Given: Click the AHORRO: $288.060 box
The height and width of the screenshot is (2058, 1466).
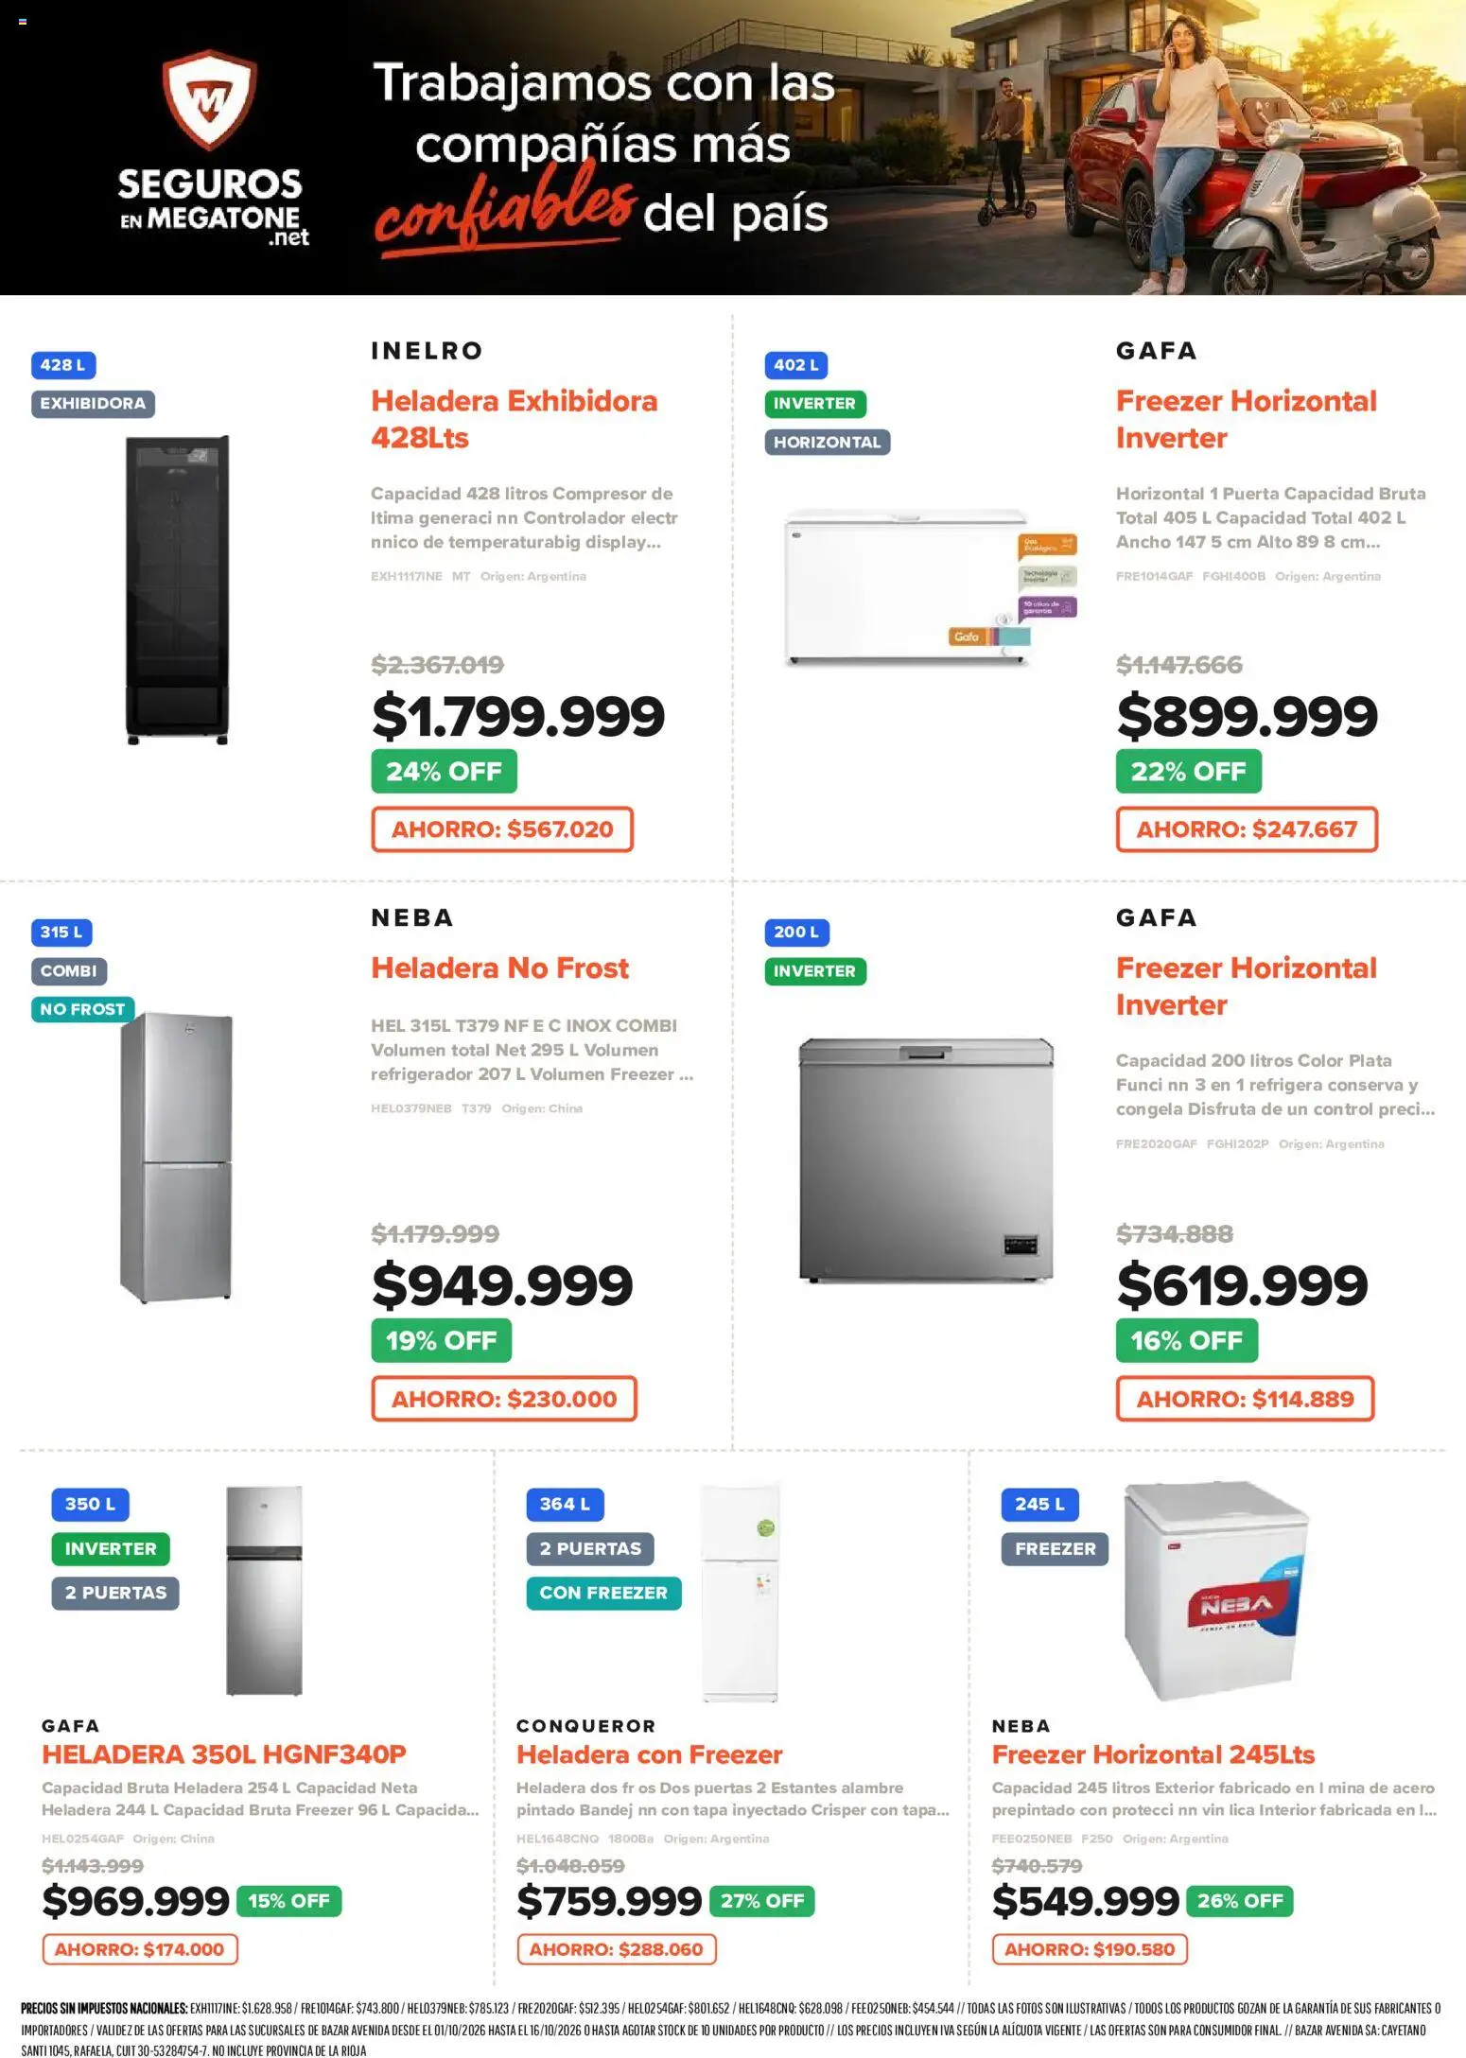Looking at the screenshot, I should [617, 1949].
